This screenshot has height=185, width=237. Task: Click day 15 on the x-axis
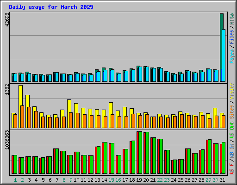[x=111, y=180]
